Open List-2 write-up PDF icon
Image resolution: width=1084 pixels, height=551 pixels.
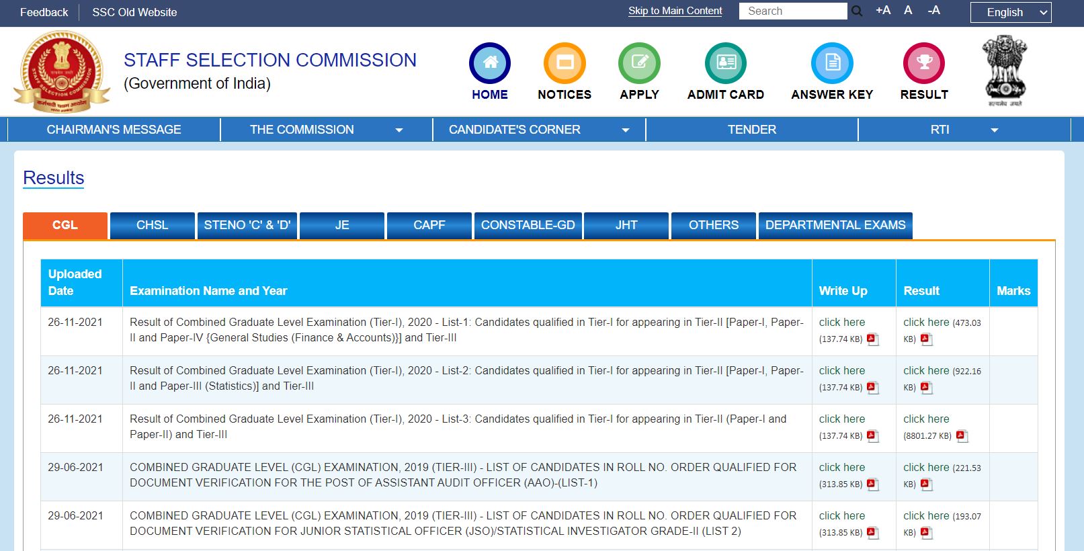point(872,388)
